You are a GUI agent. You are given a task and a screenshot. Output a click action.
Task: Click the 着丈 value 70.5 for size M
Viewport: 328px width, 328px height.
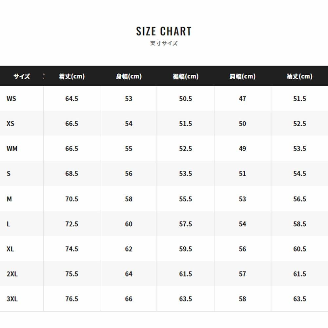pos(72,199)
